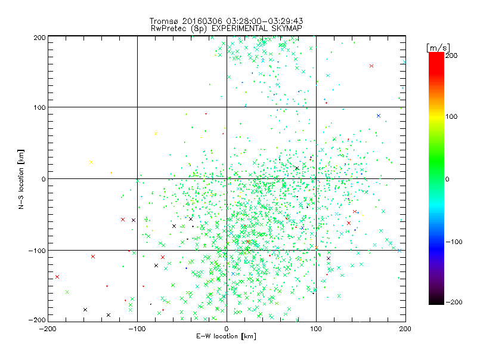Click the N-S axis tick label "0"
This screenshot has width=477, height=358.
click(x=44, y=179)
